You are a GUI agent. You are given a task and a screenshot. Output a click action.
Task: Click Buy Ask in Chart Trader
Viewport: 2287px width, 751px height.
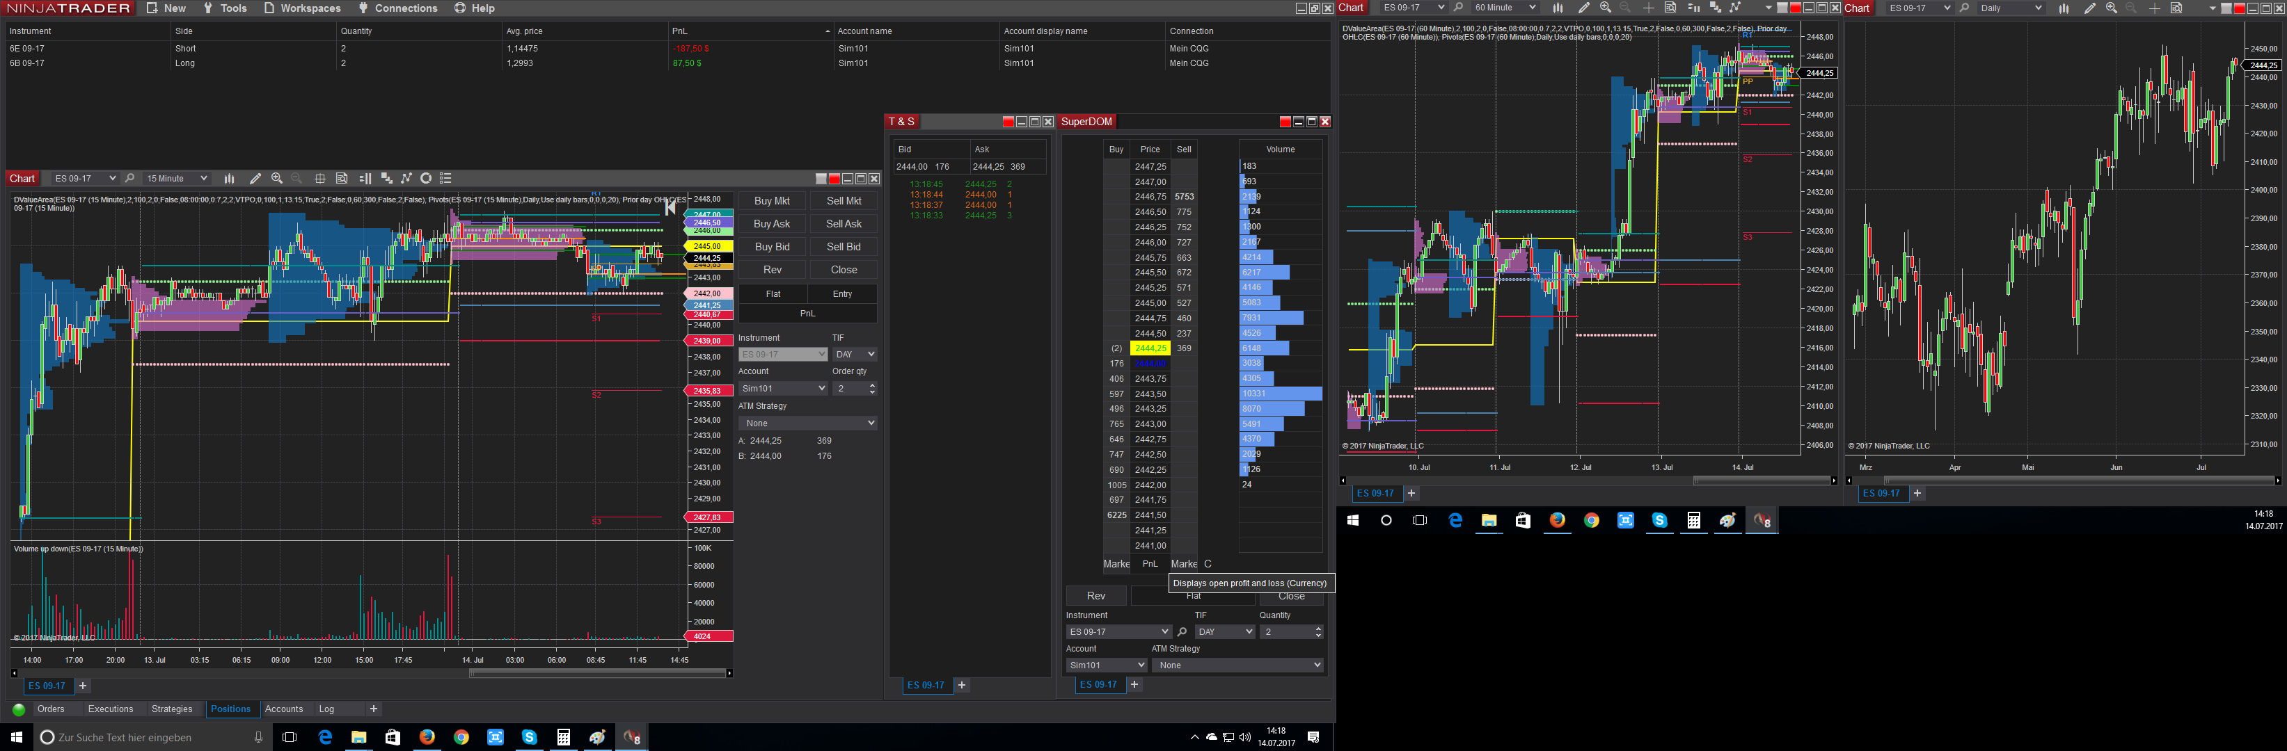772,225
